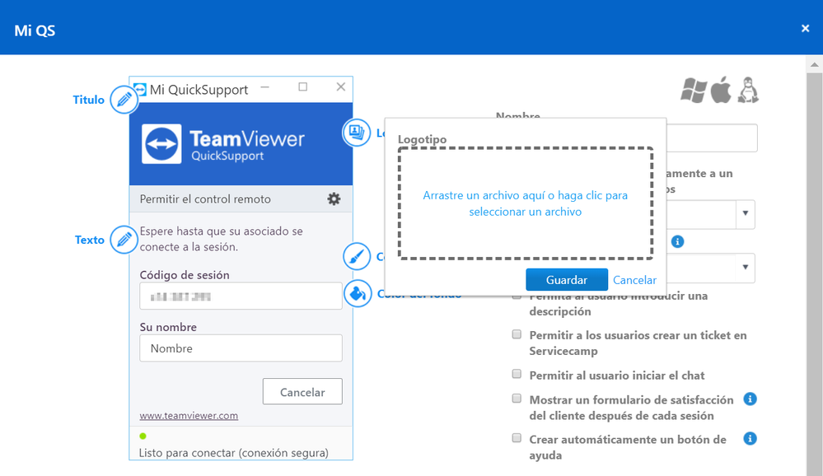Click the 'Espere hasta que su asociado' text

tap(221, 239)
